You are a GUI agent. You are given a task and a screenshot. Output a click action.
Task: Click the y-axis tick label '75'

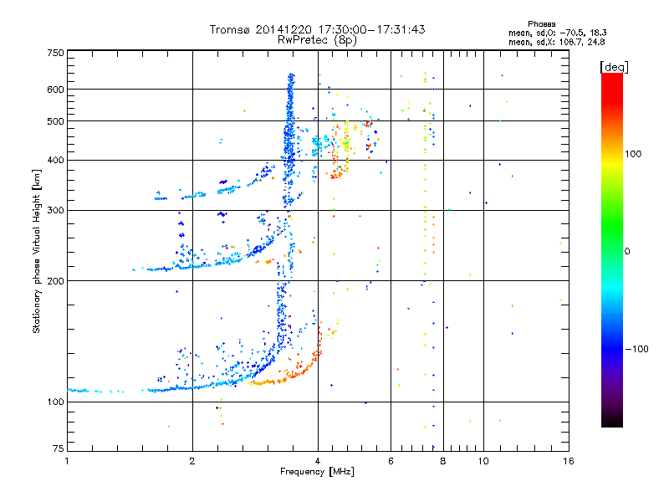pyautogui.click(x=59, y=448)
